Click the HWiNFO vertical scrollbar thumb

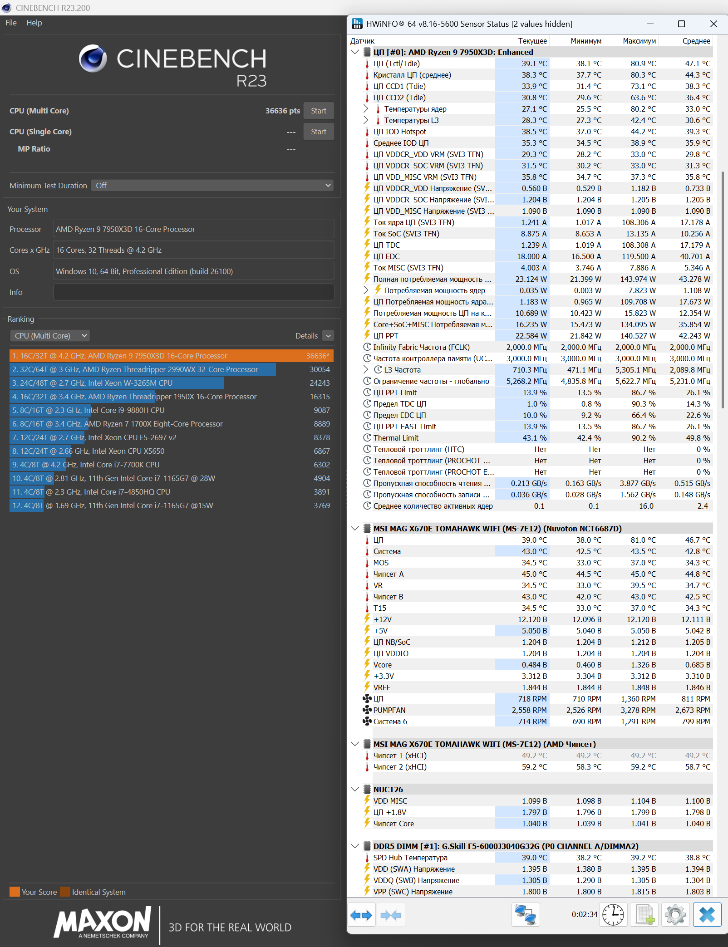click(723, 290)
